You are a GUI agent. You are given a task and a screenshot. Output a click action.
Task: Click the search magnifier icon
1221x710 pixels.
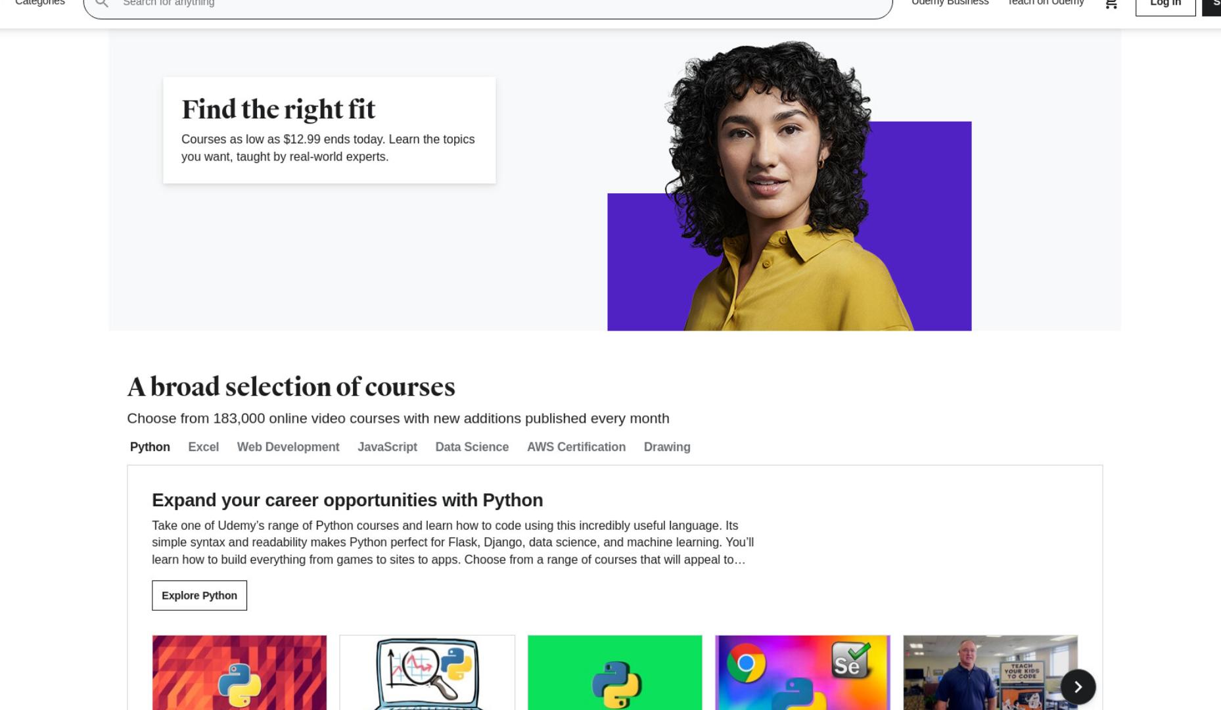102,3
